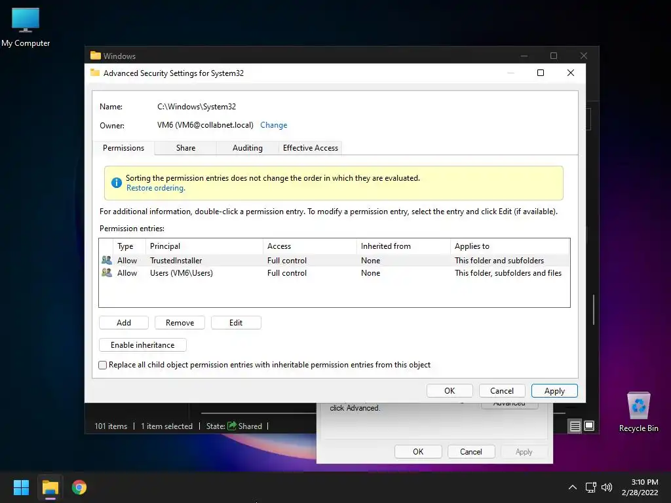
Task: Open the Effective Access tab
Action: [310, 148]
